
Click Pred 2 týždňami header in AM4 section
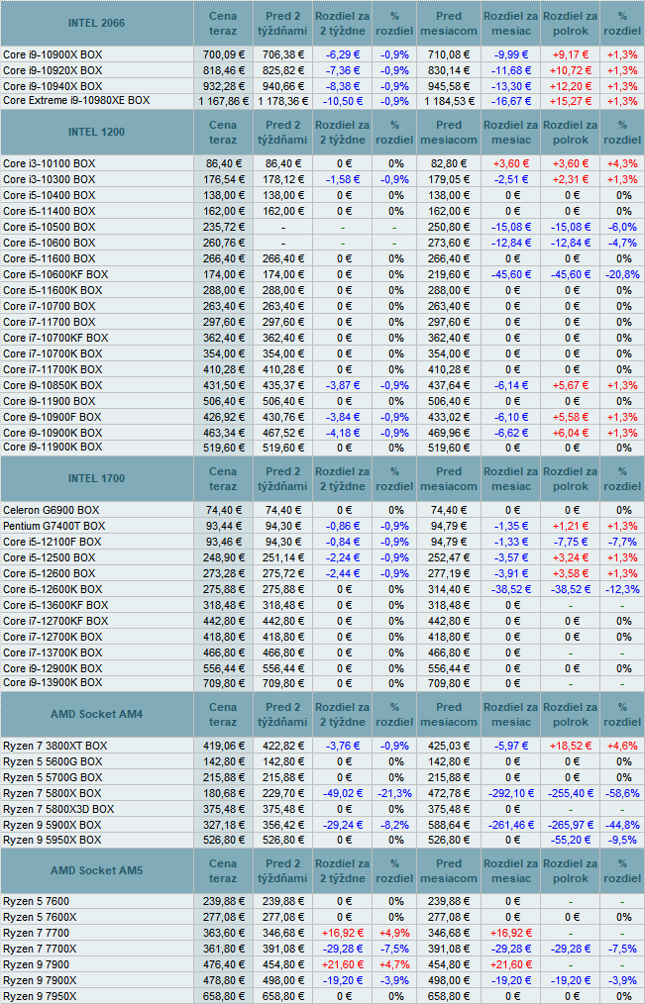[282, 715]
